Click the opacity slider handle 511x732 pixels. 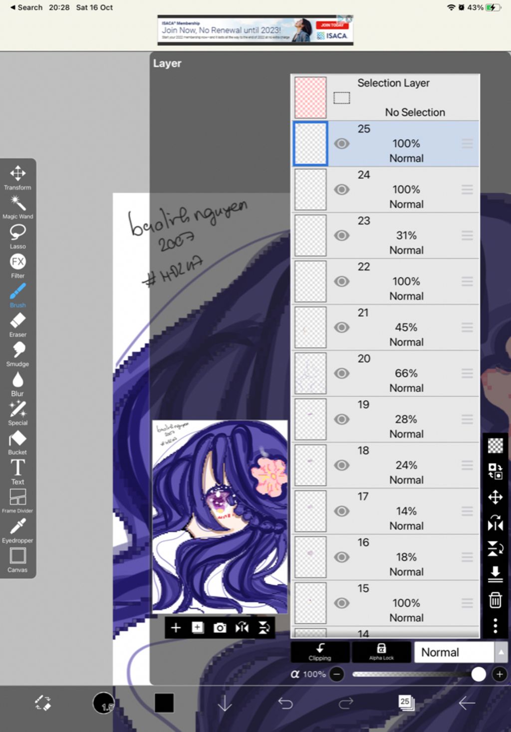478,675
